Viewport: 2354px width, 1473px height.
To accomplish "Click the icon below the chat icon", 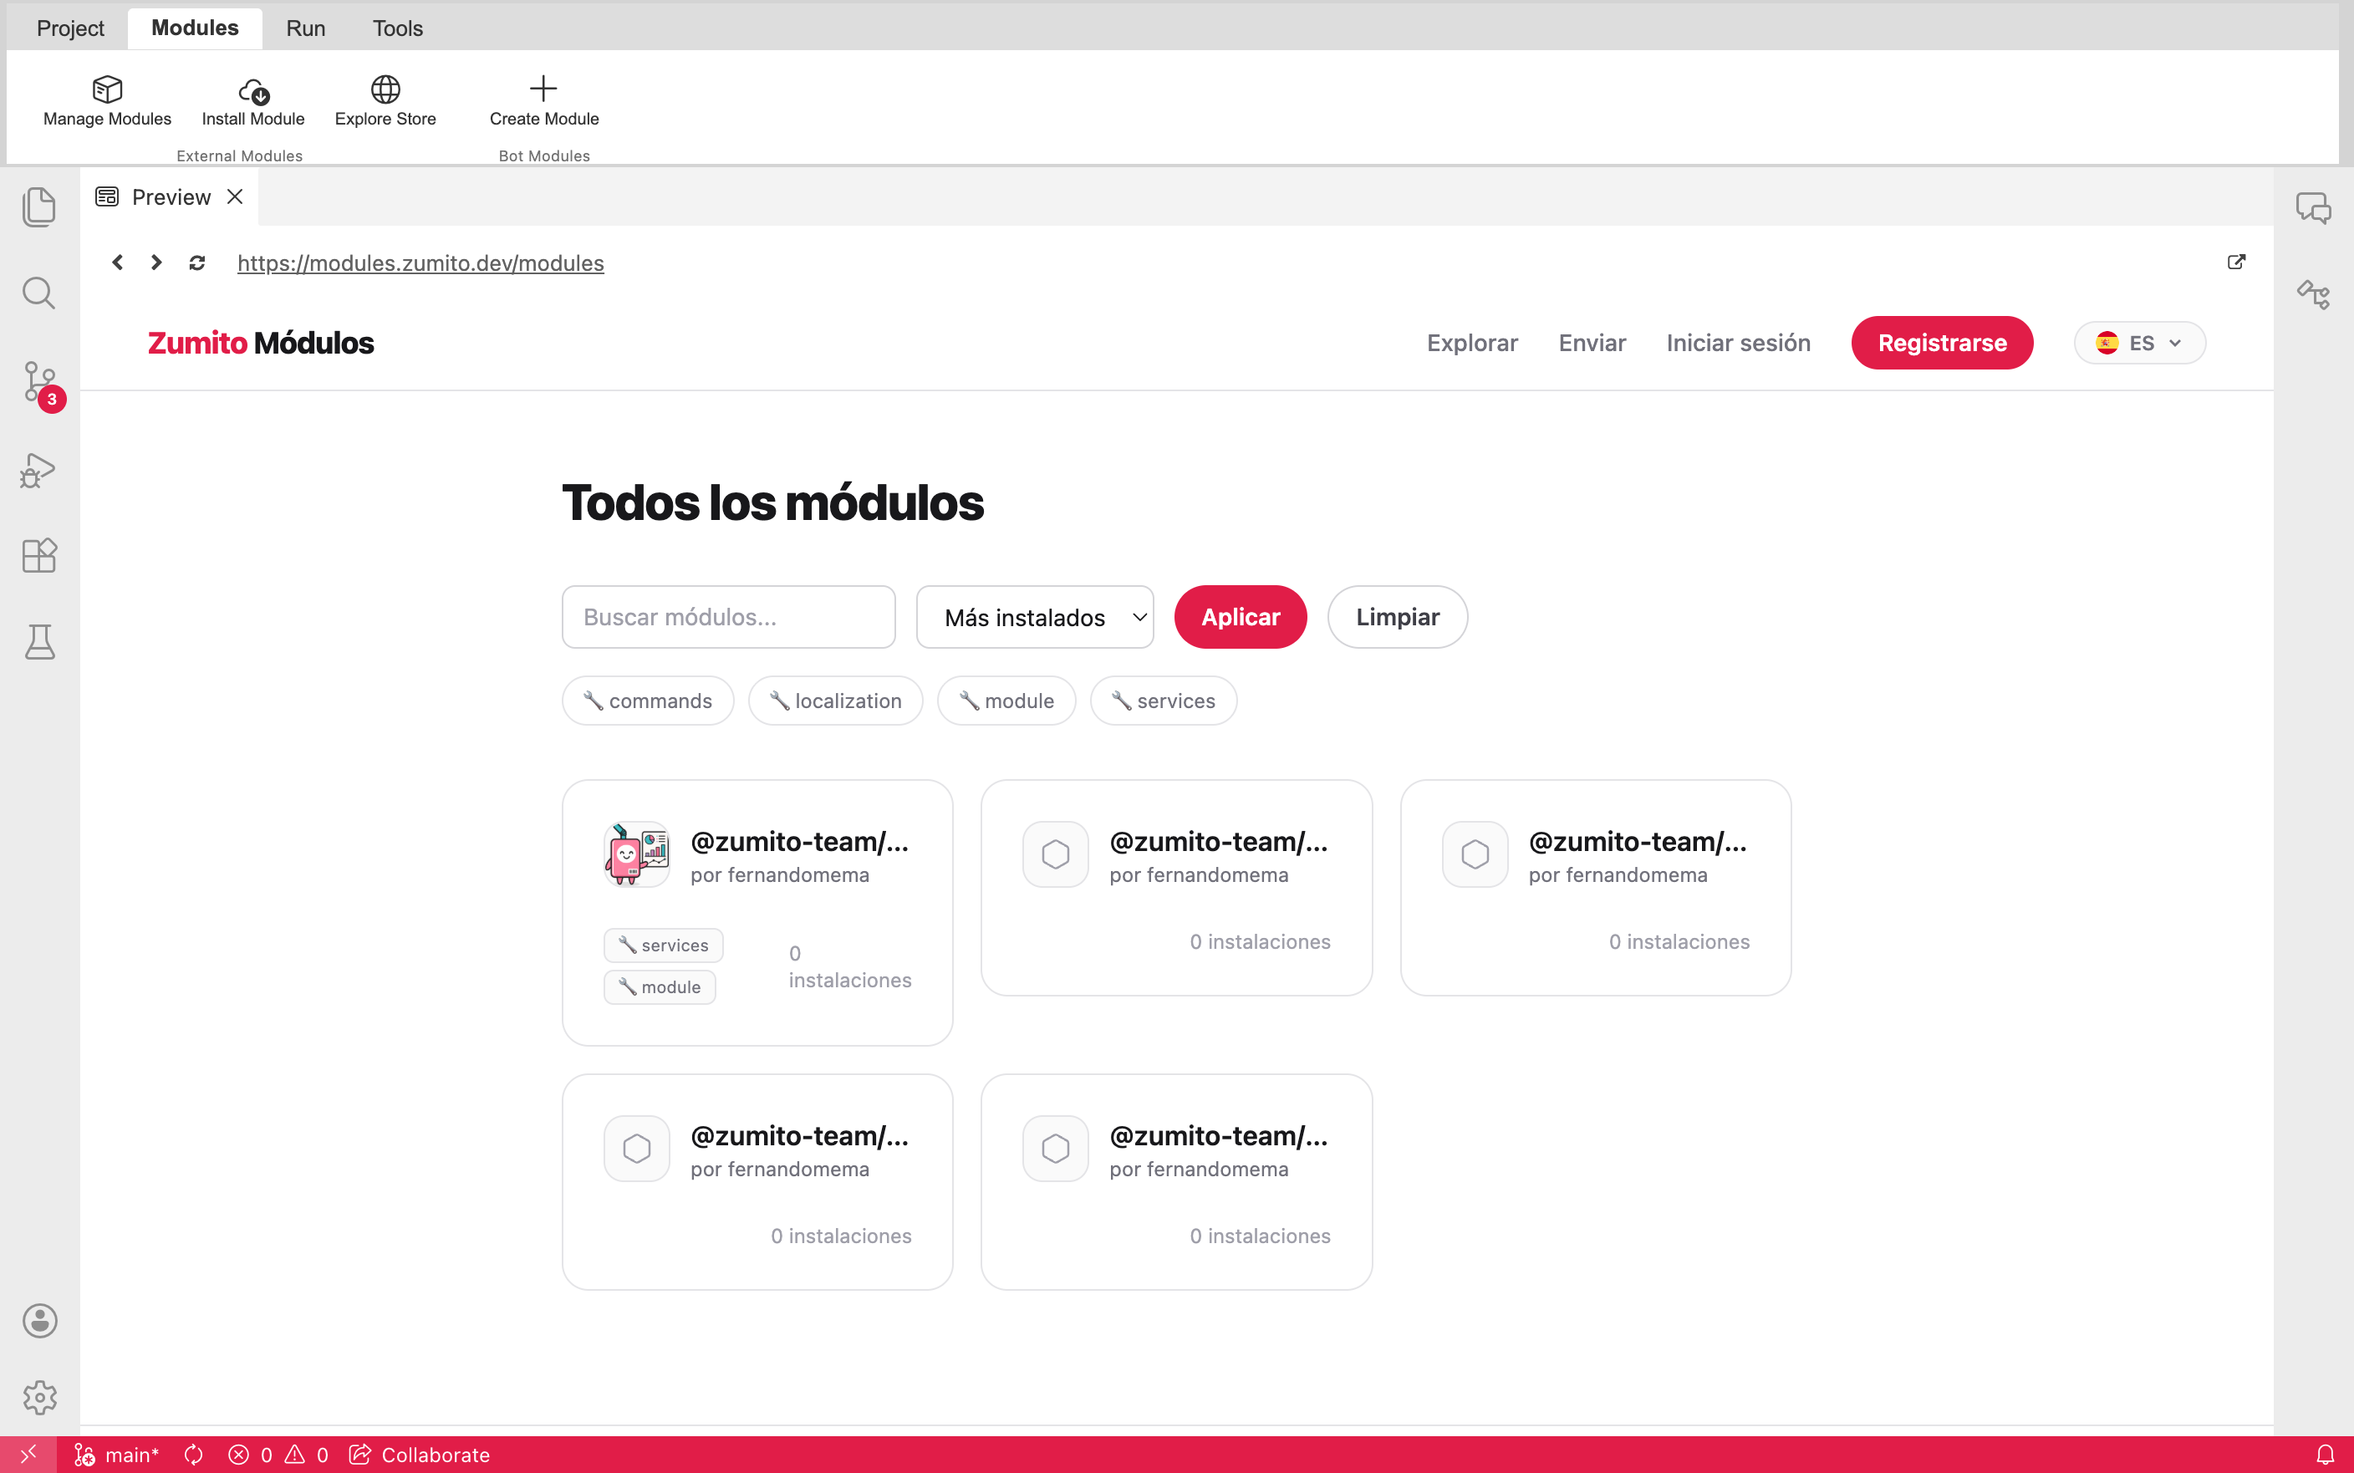I will click(x=2313, y=294).
